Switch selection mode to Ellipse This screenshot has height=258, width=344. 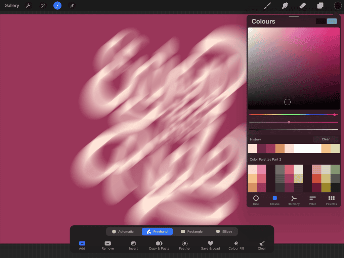pyautogui.click(x=224, y=231)
